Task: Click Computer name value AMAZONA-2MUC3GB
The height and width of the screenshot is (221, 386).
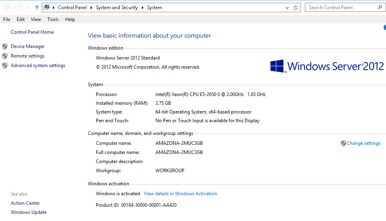Action: point(179,143)
